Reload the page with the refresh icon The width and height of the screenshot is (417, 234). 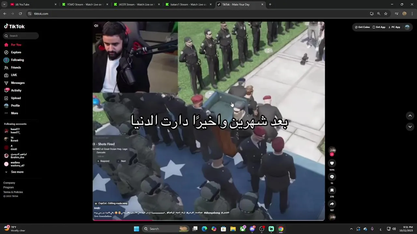pos(20,14)
